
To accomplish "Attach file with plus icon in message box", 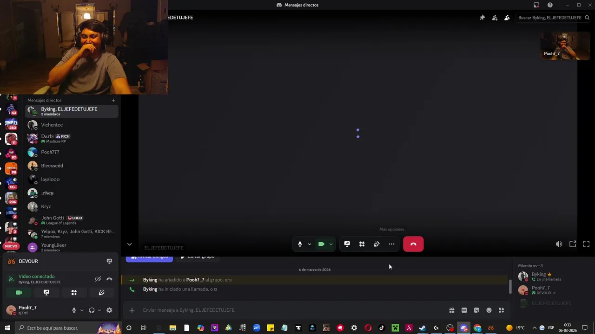I will tap(132, 310).
